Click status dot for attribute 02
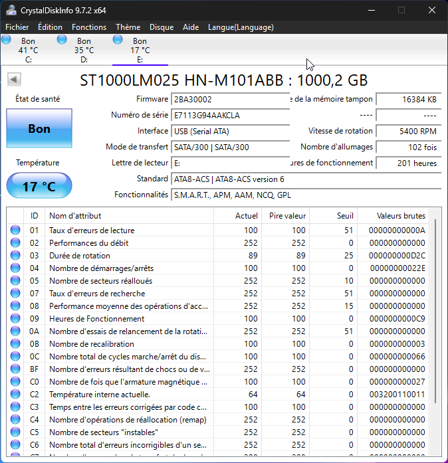 click(15, 242)
